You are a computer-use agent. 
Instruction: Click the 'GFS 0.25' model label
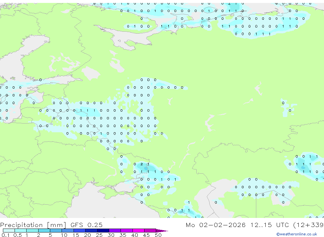coord(87,225)
